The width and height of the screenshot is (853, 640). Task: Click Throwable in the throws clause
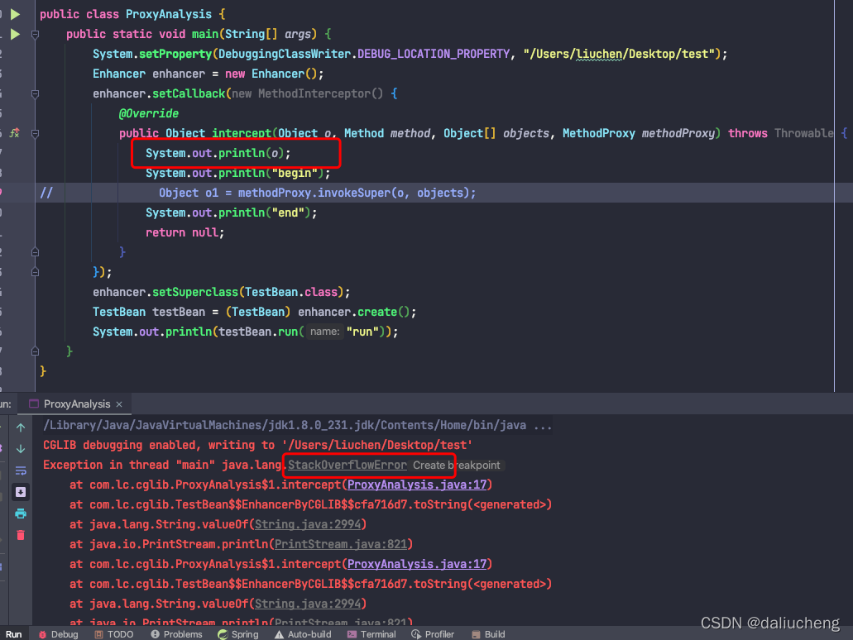click(x=803, y=133)
